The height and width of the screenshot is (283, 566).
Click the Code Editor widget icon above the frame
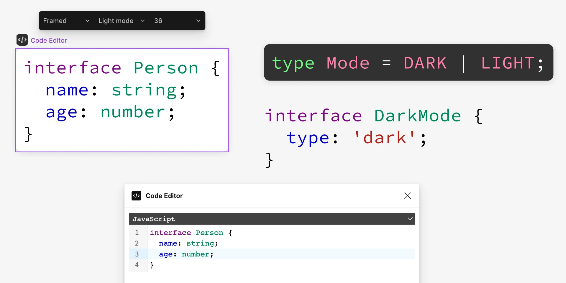coord(22,40)
